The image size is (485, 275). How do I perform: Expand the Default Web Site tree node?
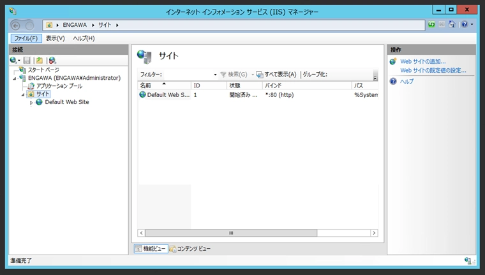pos(31,103)
